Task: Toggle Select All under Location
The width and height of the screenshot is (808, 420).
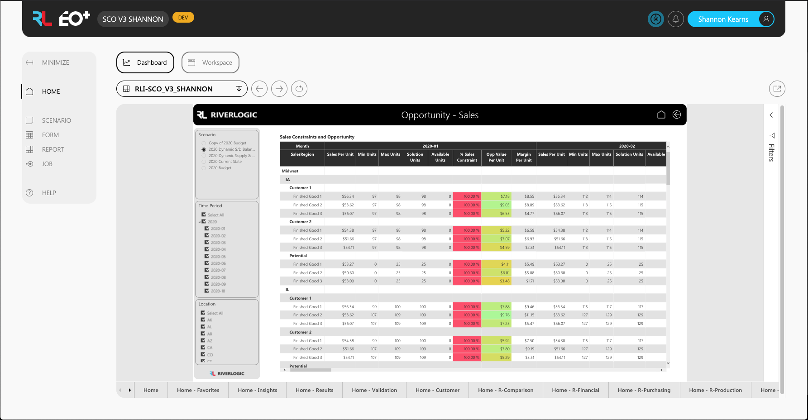Action: click(x=203, y=313)
